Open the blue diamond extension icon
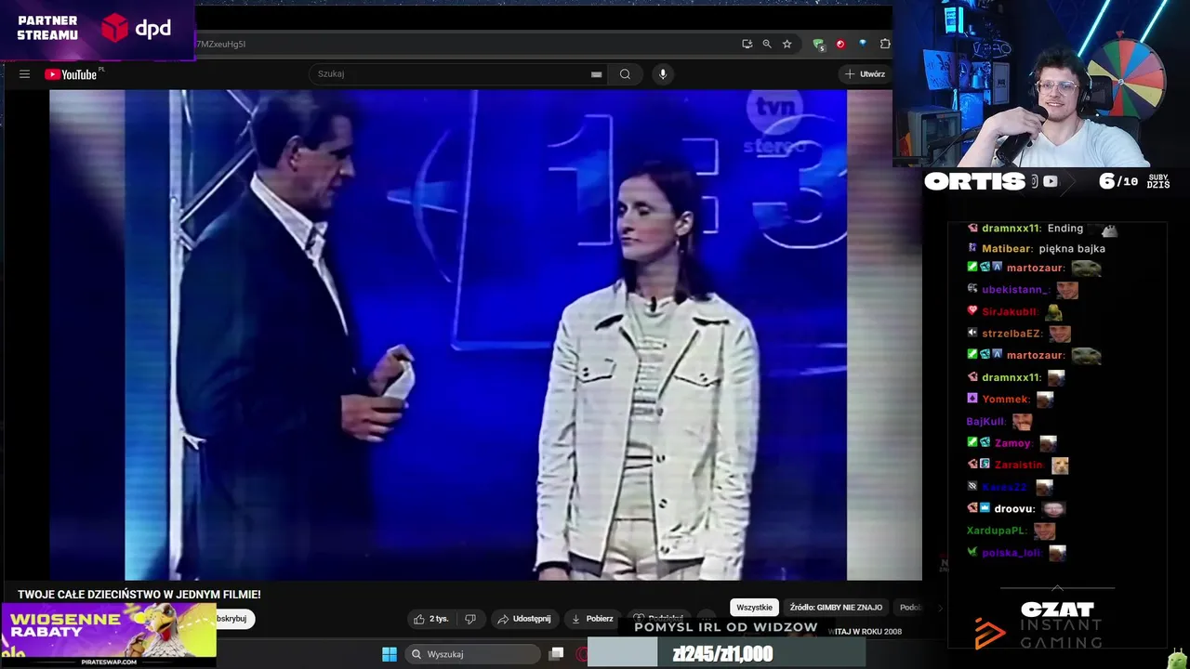The height and width of the screenshot is (669, 1190). (863, 44)
